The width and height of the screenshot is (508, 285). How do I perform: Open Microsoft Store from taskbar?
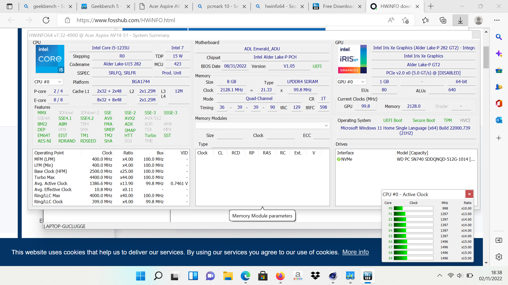point(263,276)
